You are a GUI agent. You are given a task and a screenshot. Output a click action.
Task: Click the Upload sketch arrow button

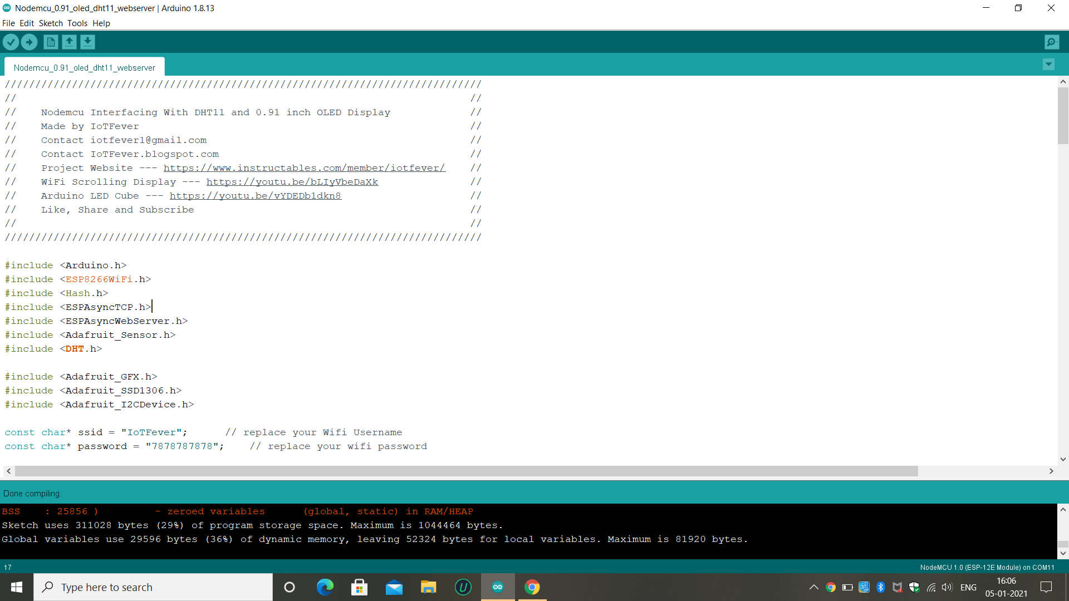coord(29,42)
